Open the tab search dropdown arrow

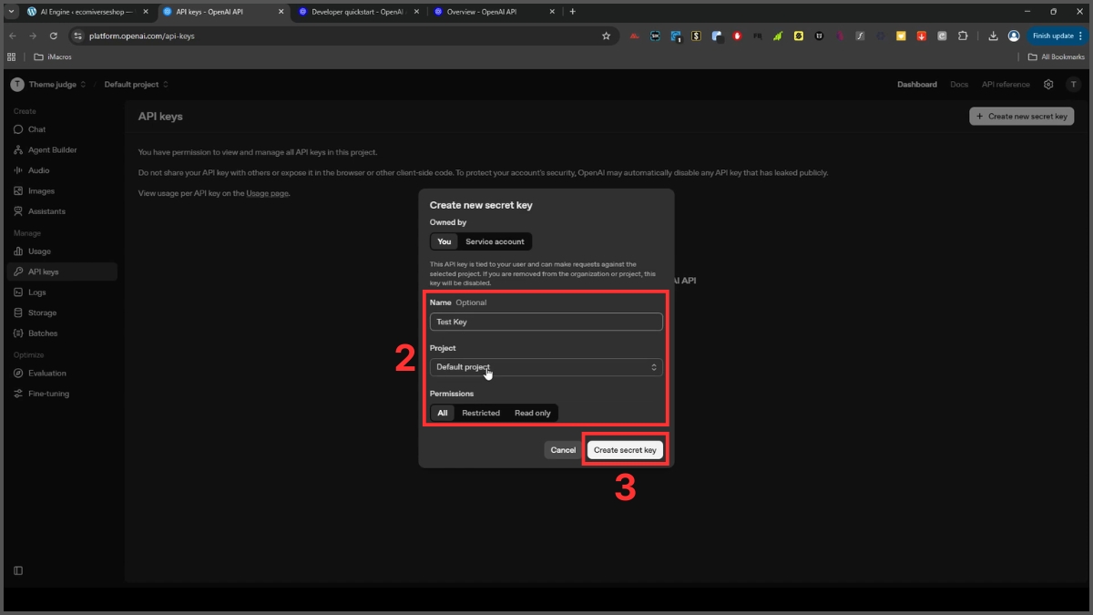pos(11,12)
